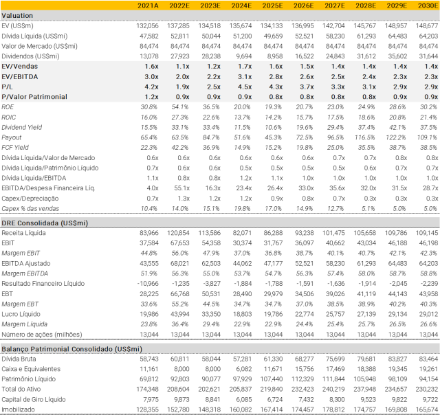
Task: Click the P/L value for 2021A
Action: tap(152, 87)
